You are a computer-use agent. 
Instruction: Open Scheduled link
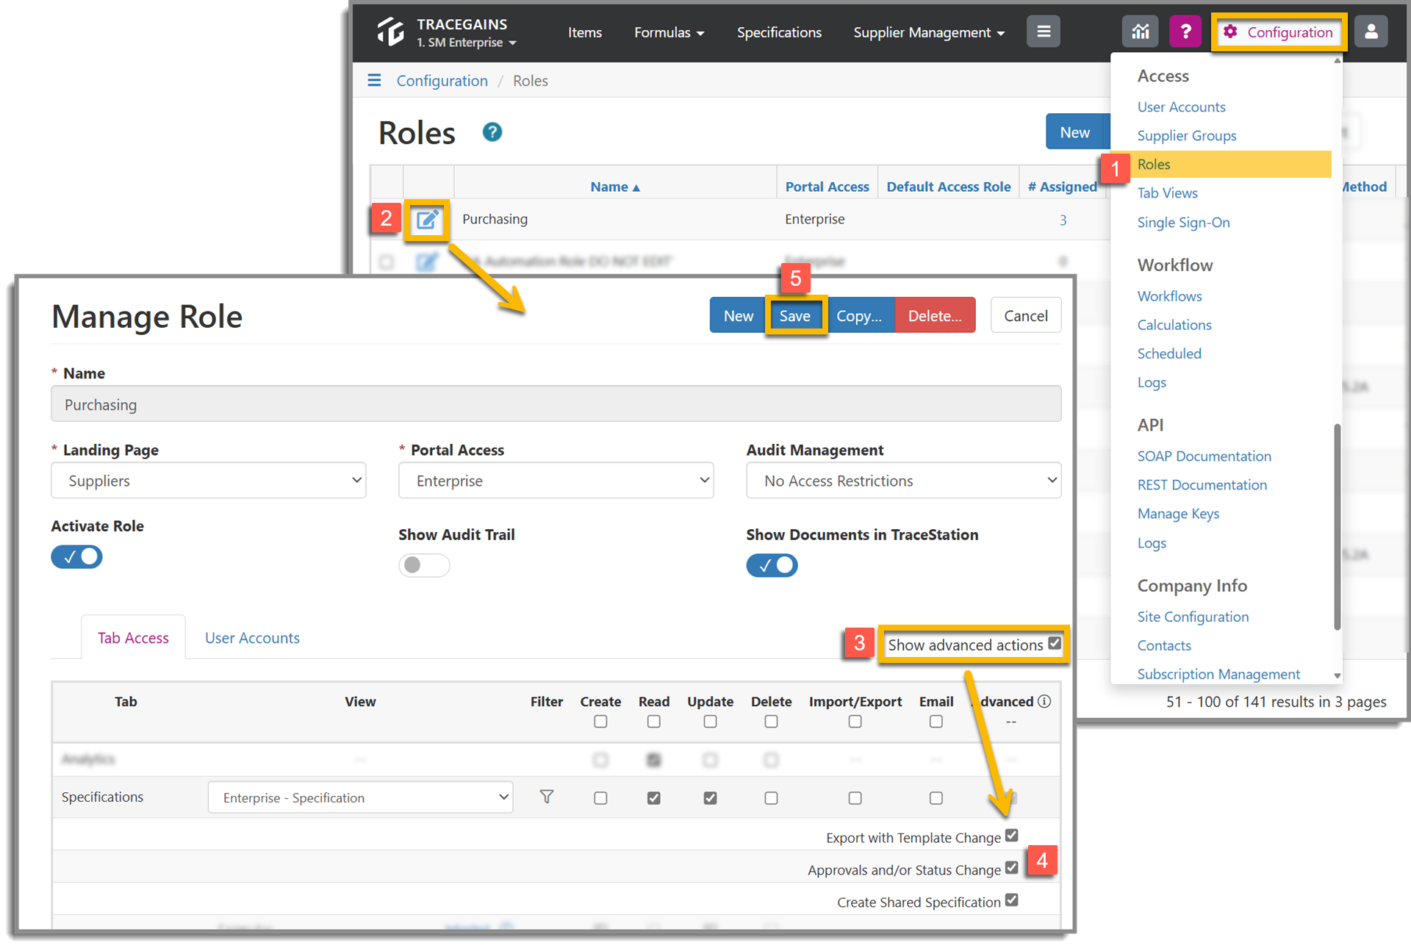click(x=1168, y=353)
